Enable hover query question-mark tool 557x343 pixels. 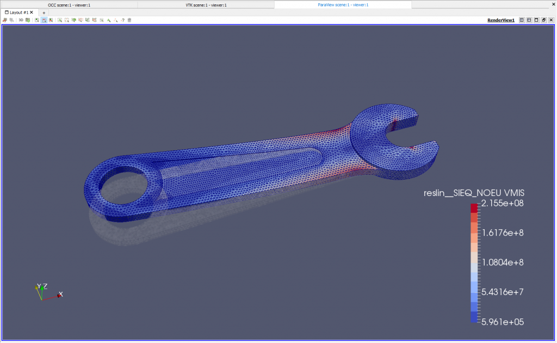point(122,20)
